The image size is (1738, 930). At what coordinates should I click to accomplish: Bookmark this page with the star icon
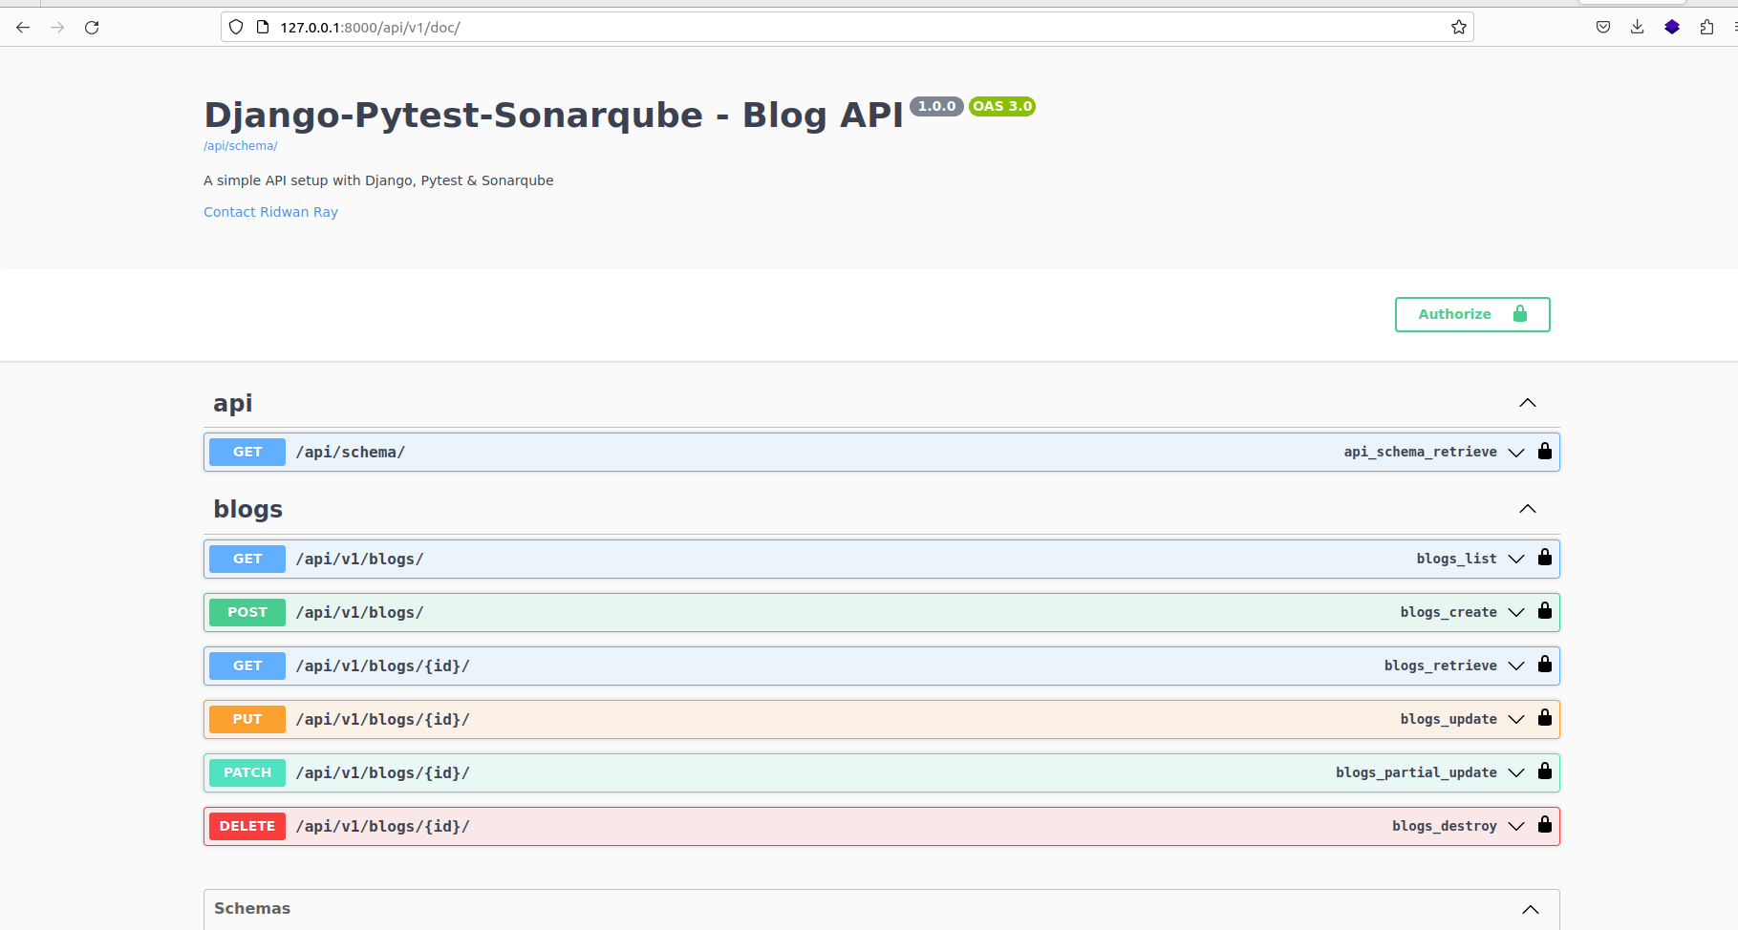pos(1459,28)
